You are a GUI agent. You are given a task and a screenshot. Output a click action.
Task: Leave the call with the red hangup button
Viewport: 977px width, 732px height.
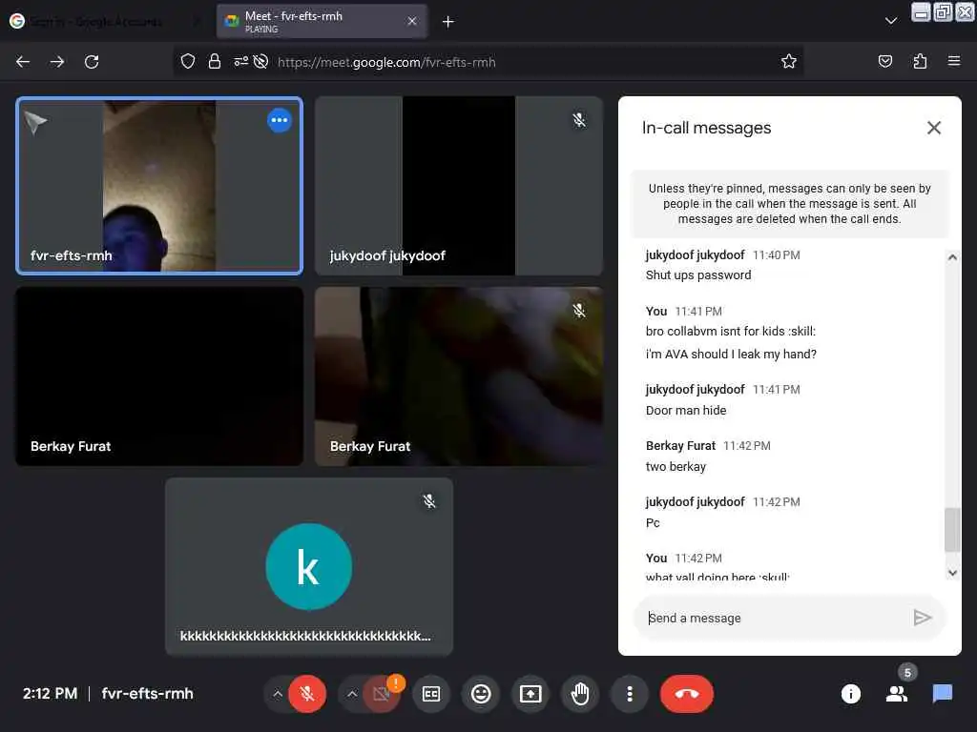(x=687, y=694)
